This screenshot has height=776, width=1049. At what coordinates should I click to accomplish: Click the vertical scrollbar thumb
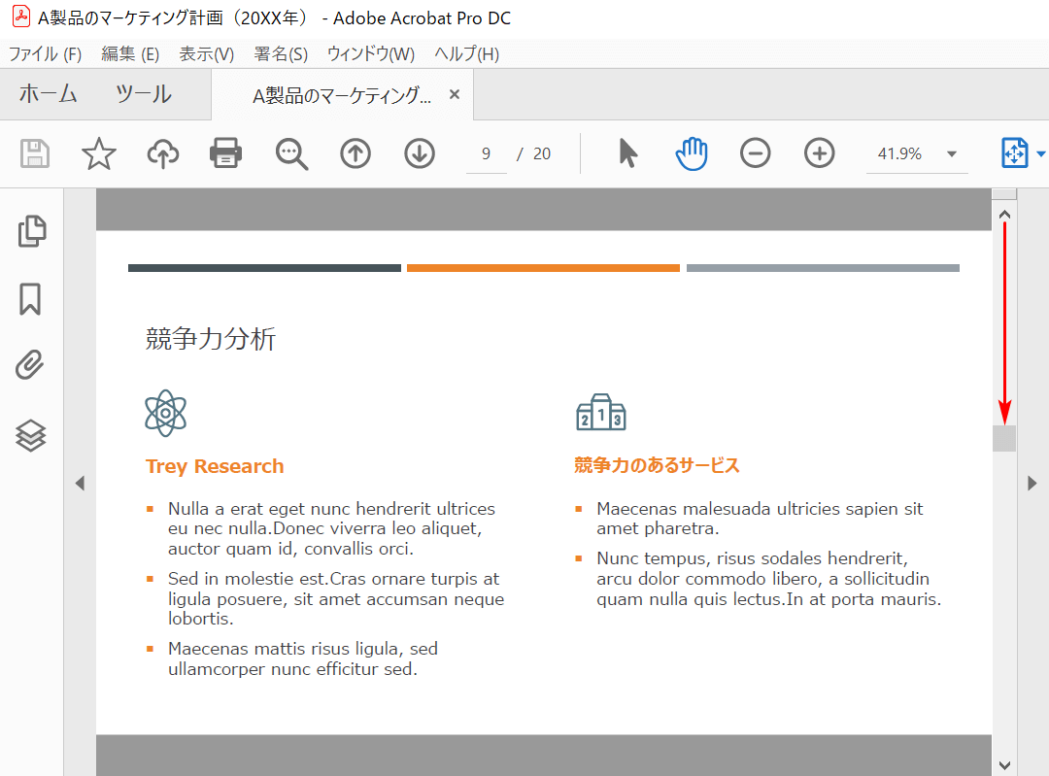coord(1004,438)
